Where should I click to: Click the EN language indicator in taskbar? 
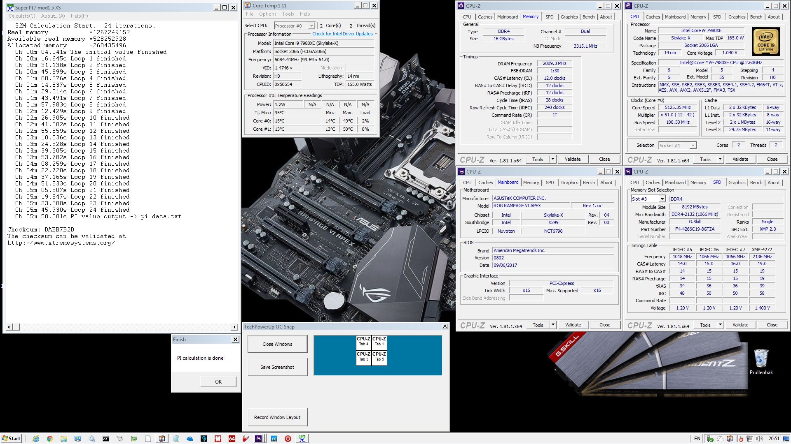697,439
